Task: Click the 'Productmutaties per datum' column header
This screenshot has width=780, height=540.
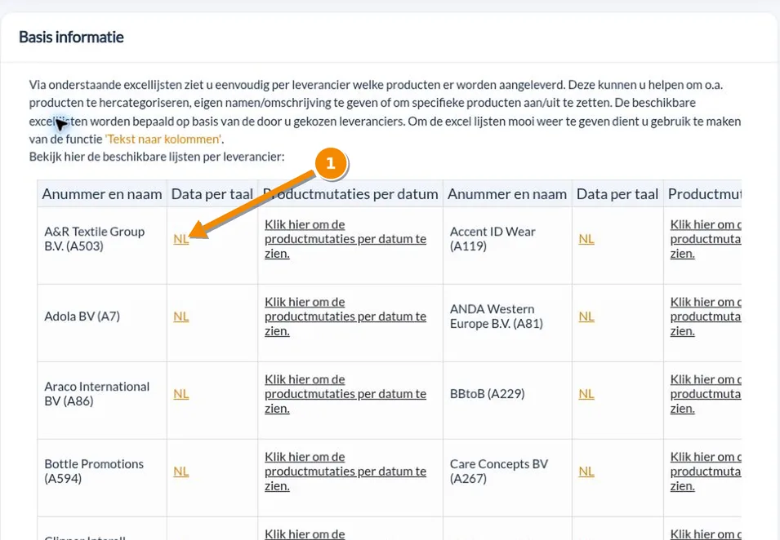Action: (x=350, y=194)
